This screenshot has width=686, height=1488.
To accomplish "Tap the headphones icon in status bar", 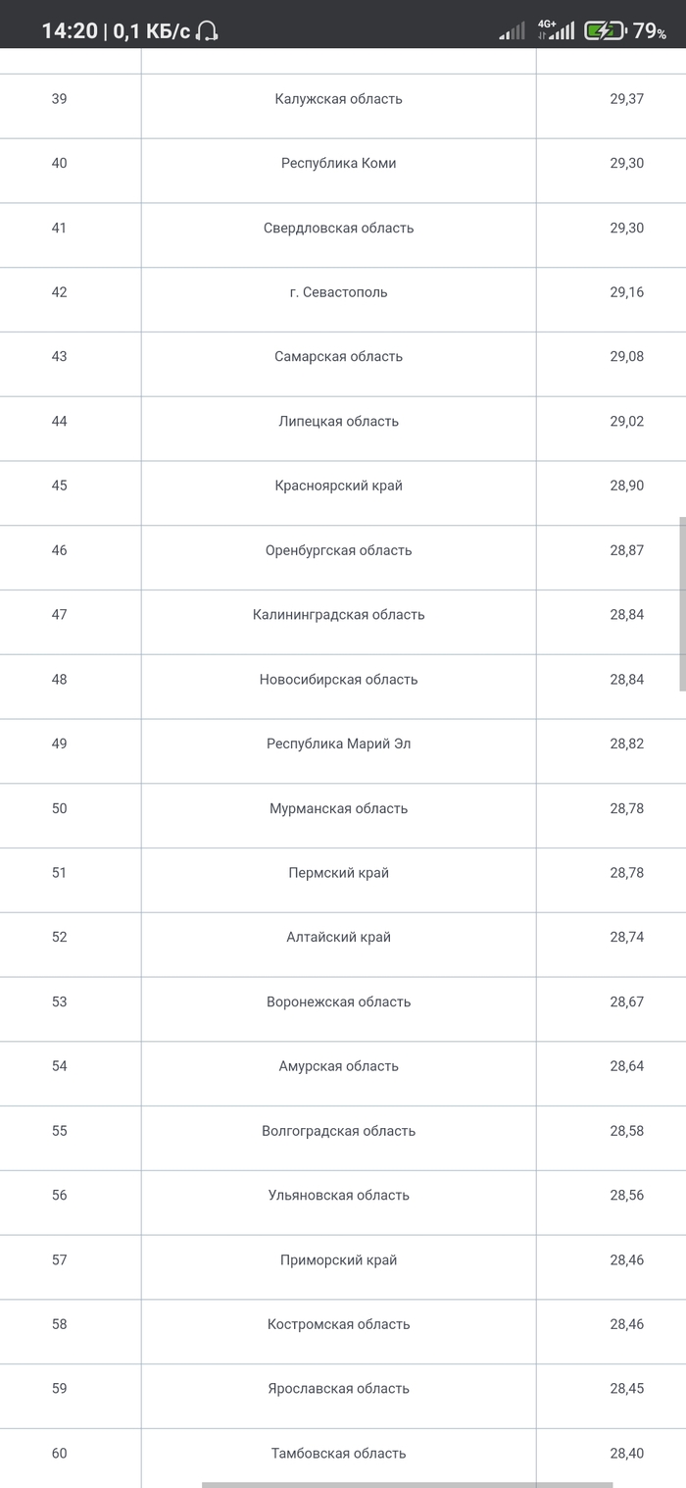I will [207, 31].
